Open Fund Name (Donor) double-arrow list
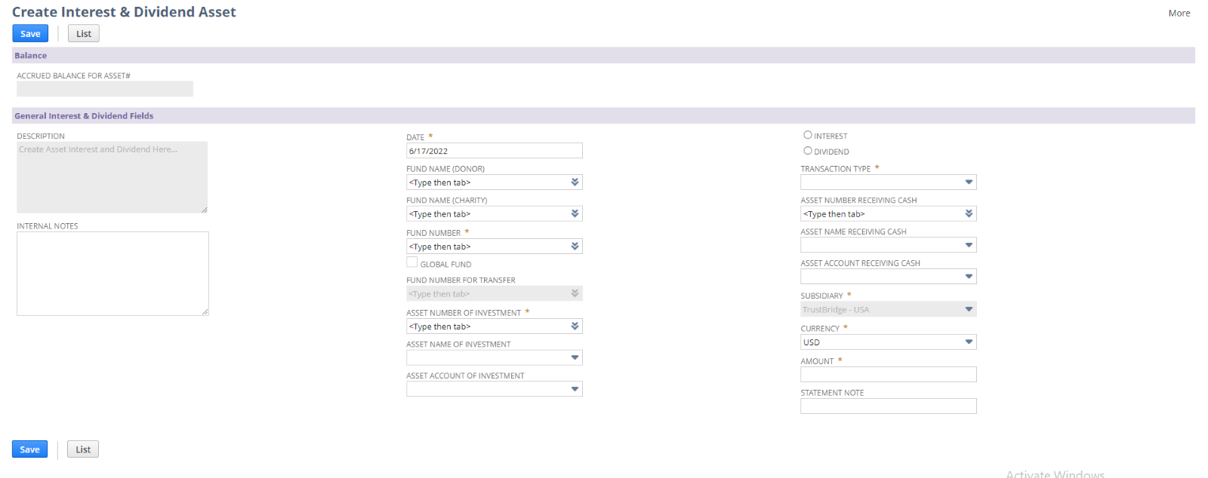This screenshot has width=1208, height=478. [x=575, y=182]
